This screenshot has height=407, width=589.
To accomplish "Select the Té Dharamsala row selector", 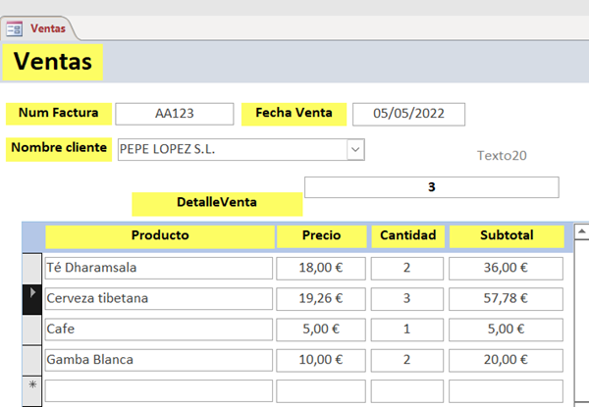I will 32,267.
